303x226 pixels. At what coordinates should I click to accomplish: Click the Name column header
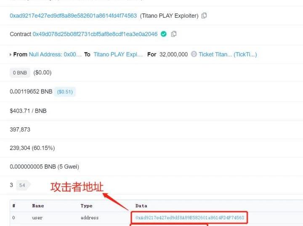(38, 206)
